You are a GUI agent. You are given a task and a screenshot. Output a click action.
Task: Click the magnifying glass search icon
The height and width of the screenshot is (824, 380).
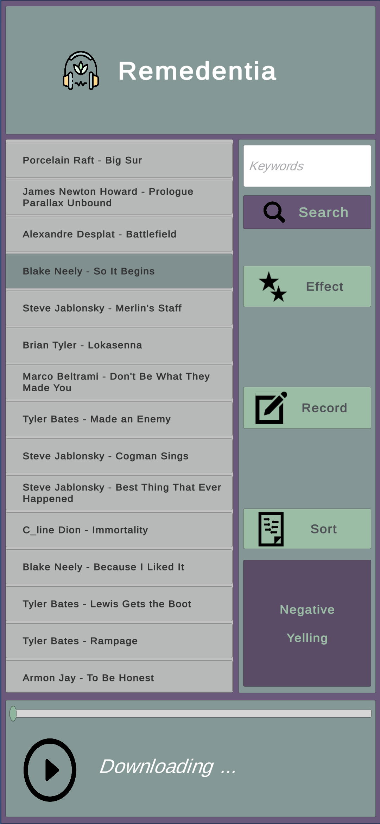coord(274,212)
